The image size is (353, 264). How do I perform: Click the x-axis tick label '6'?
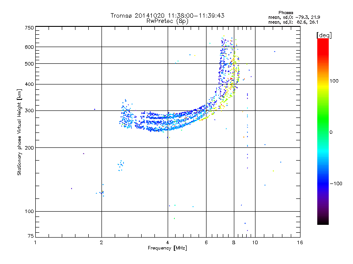[206, 242]
